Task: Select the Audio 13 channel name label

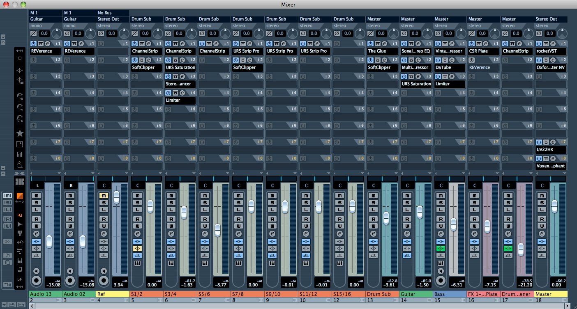Action: point(46,294)
